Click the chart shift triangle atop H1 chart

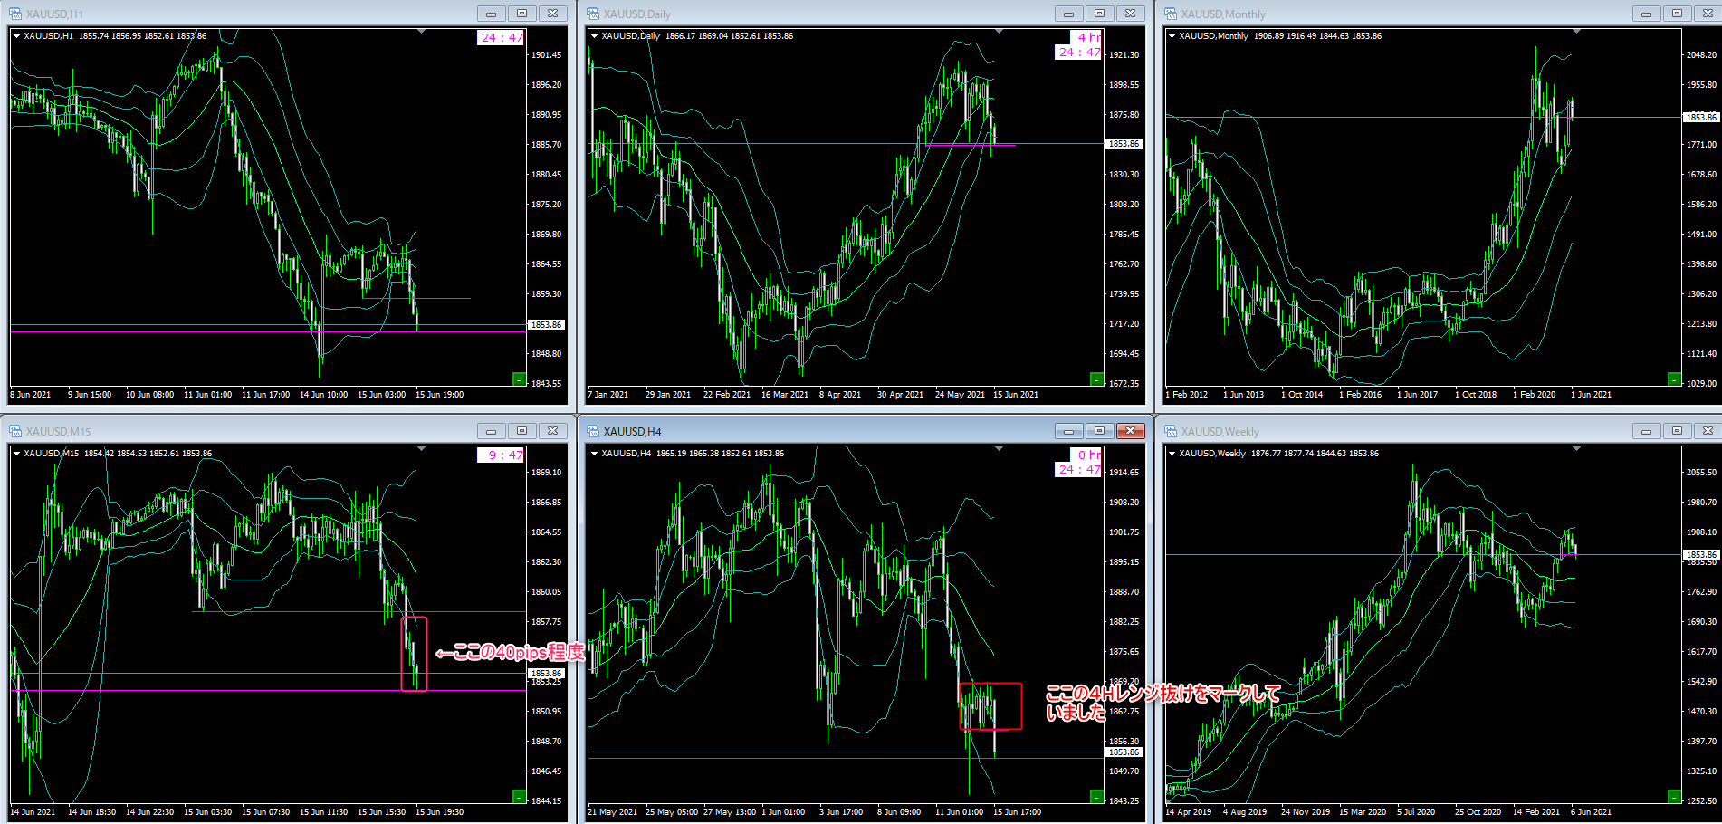pyautogui.click(x=421, y=32)
